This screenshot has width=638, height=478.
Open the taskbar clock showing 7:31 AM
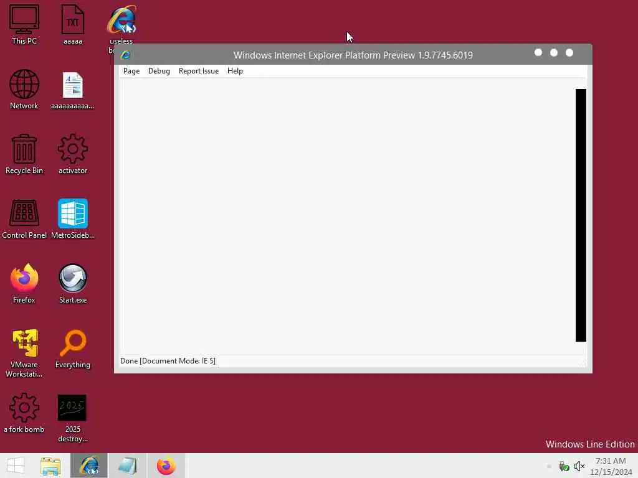coord(611,466)
